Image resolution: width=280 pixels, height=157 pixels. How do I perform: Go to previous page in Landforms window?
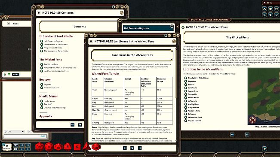click(125, 148)
